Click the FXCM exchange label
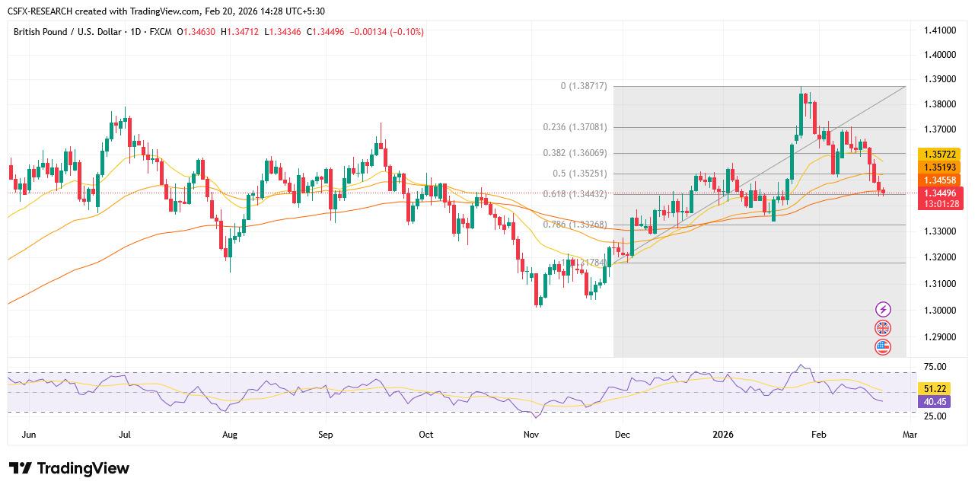 tap(158, 32)
